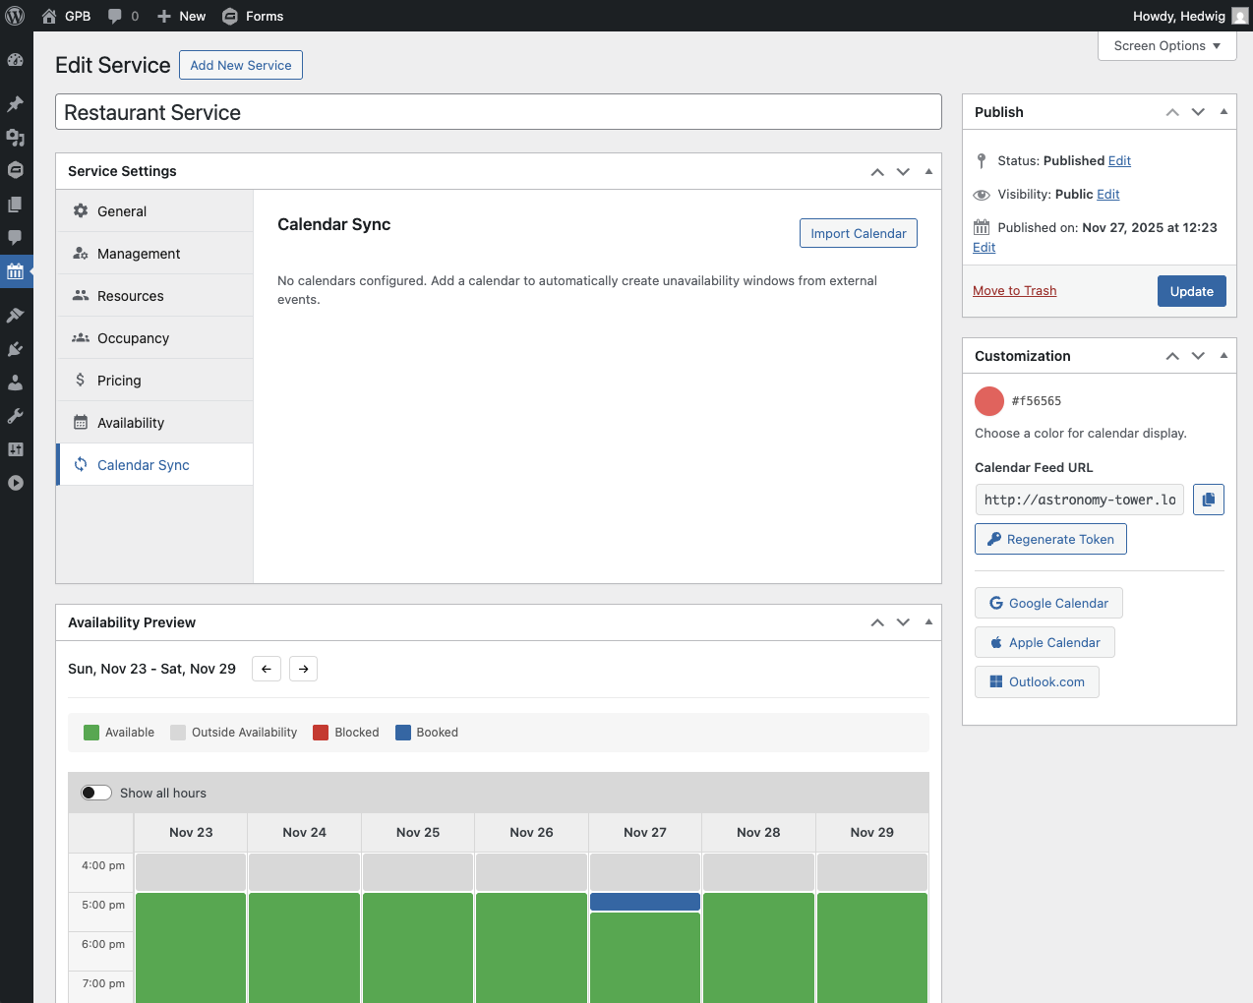Open Plugins icon in left sidebar
Viewport: 1253px width, 1003px height.
16,349
